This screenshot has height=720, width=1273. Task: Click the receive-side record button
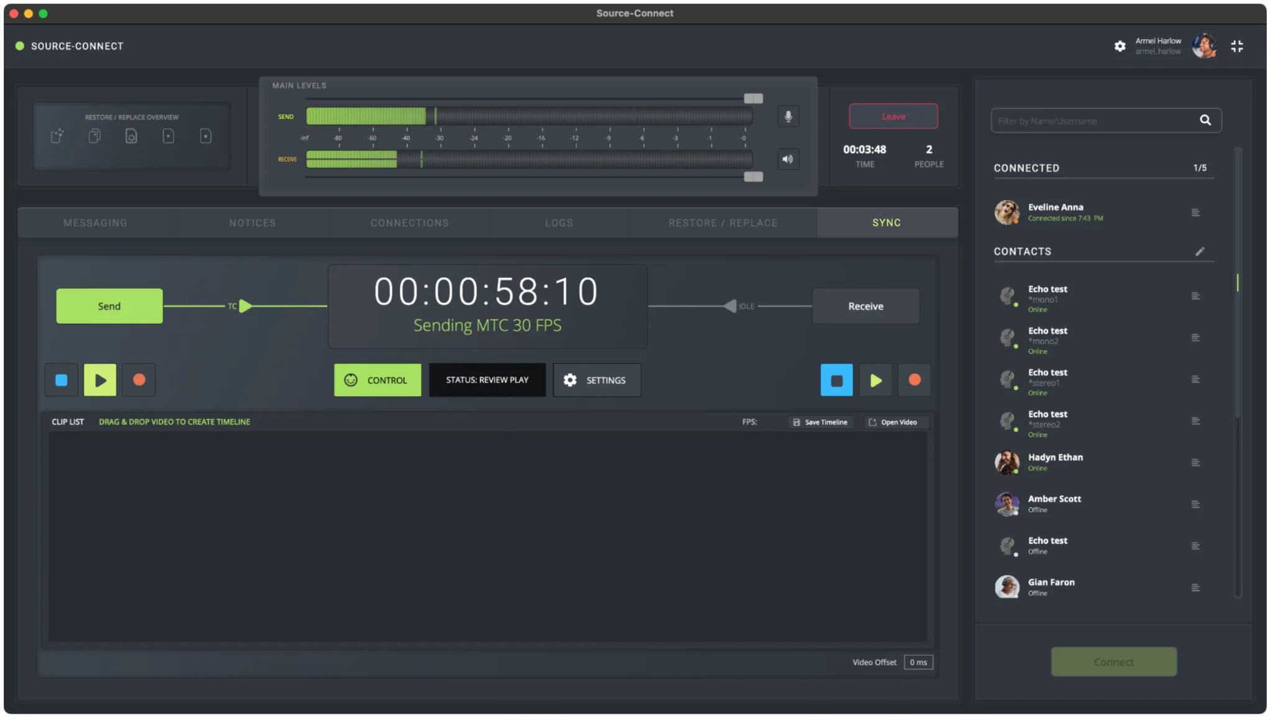click(914, 380)
